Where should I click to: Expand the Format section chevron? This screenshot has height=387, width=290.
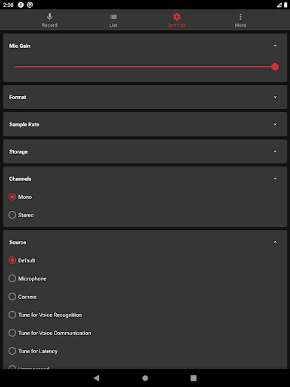click(275, 97)
